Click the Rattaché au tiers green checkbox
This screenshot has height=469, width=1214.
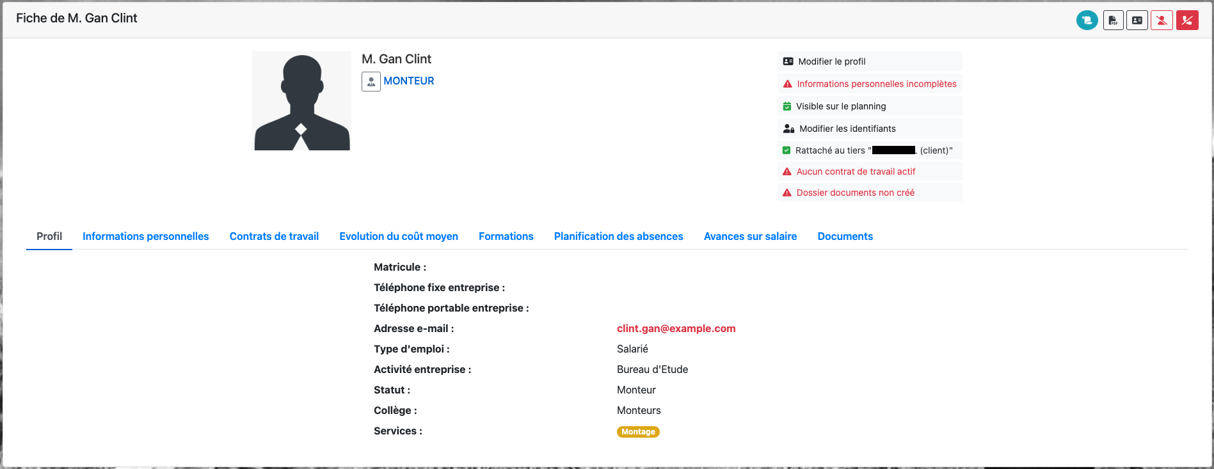coord(787,150)
